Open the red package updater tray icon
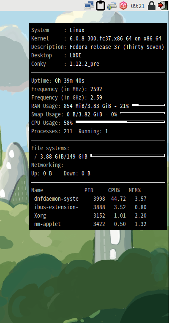Screen dimensions: 169x323 [x=123, y=5]
